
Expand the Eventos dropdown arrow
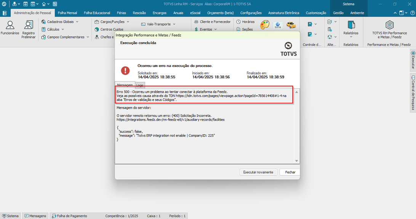tap(216, 29)
